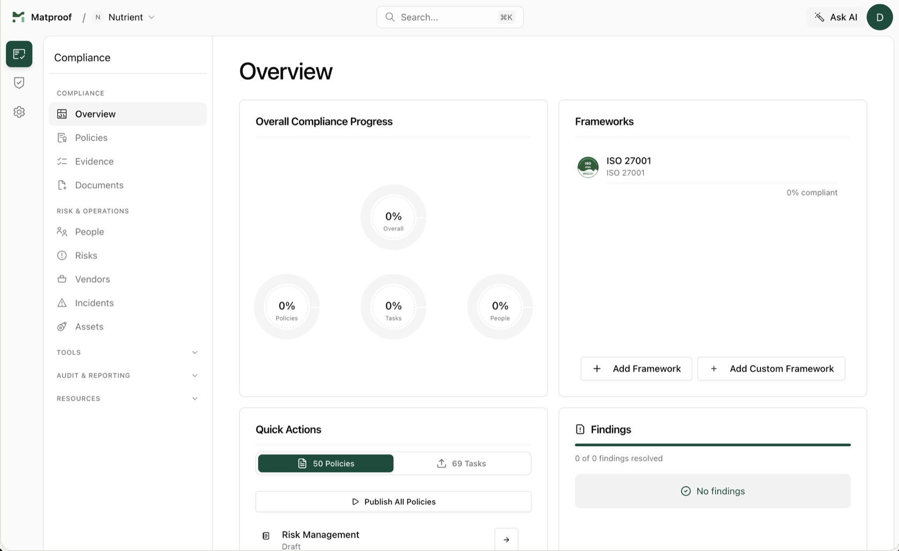
Task: Go to Policies in the sidebar
Action: tap(127, 137)
